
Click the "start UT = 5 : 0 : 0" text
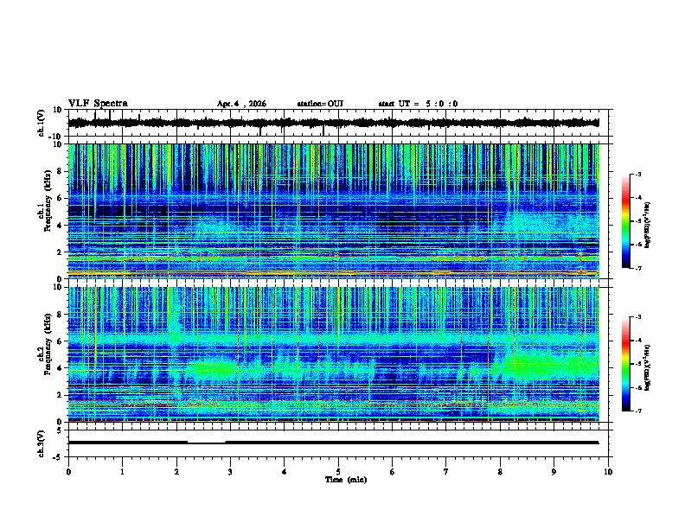(x=418, y=104)
